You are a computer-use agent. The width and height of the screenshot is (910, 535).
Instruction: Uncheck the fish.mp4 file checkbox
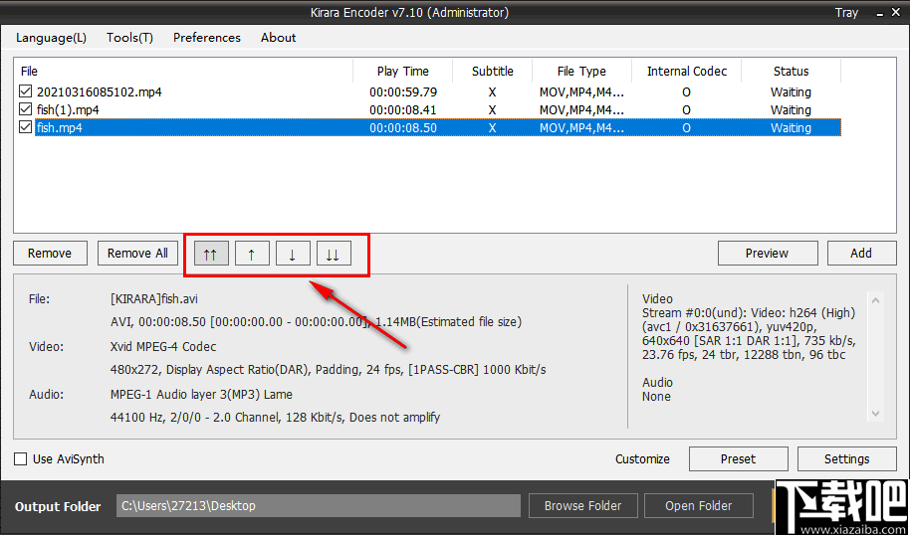25,127
